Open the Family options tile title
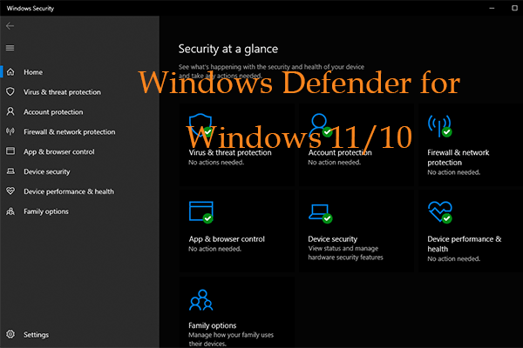Image resolution: width=523 pixels, height=348 pixels. pos(213,325)
